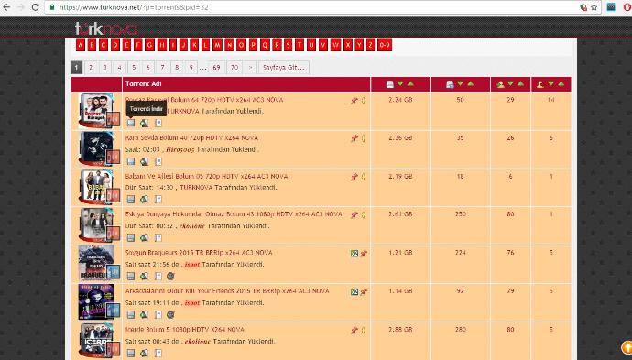632x360 pixels.
Task: Click the pin icon in Poyraz Karayel row
Action: coord(354,101)
